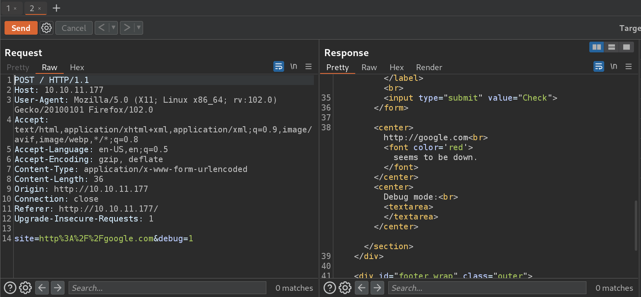
Task: Go forward to next request in history
Action: 127,28
